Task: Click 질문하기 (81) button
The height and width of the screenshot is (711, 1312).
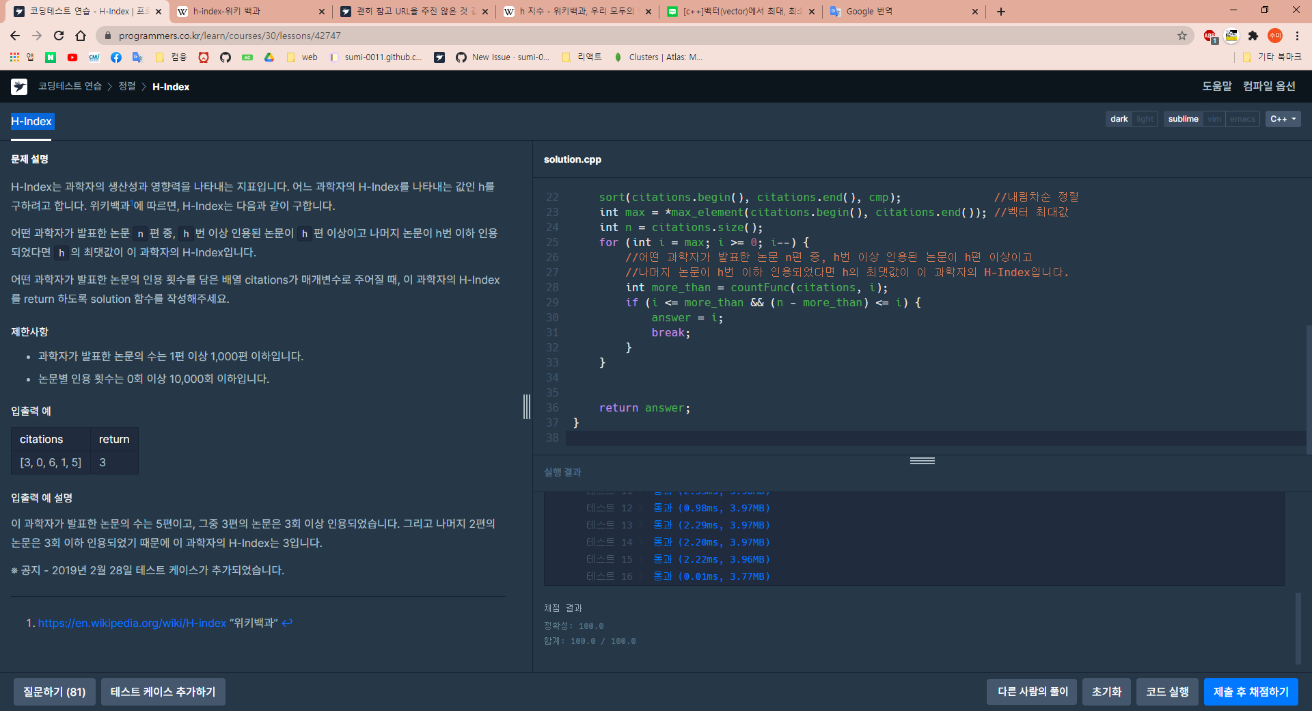Action: [55, 692]
